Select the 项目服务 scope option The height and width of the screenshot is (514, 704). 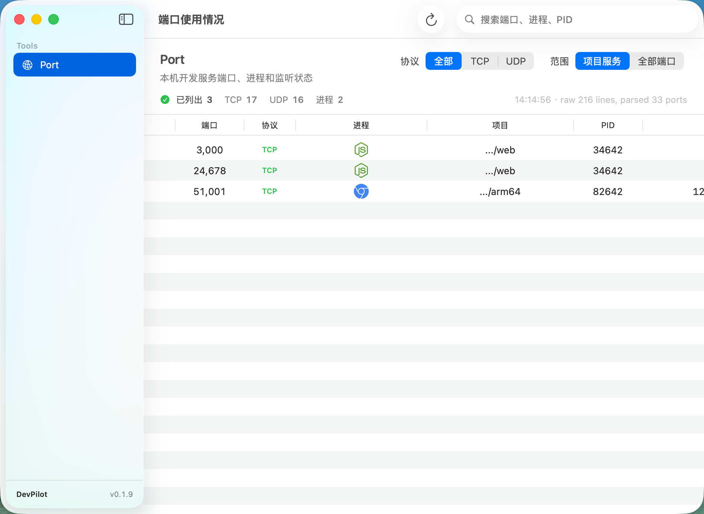click(x=602, y=61)
